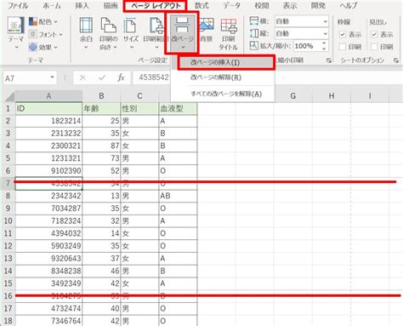The image size is (403, 326).
Task: Switch to the 表示 tab
Action: (290, 5)
